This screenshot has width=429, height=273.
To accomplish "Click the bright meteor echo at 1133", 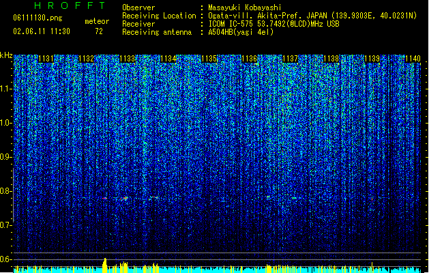I will click(125, 198).
